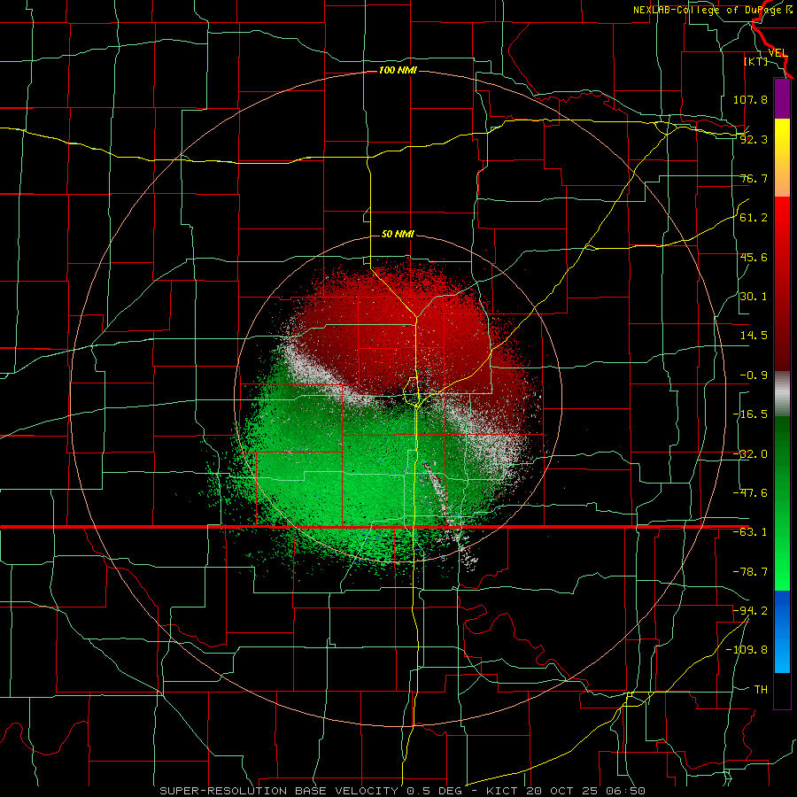Click the gray near-zero segment of color bar
This screenshot has width=797, height=797.
coord(782,394)
